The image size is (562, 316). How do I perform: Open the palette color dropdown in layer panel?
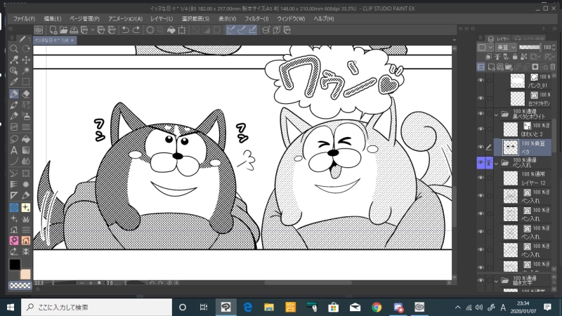(485, 47)
